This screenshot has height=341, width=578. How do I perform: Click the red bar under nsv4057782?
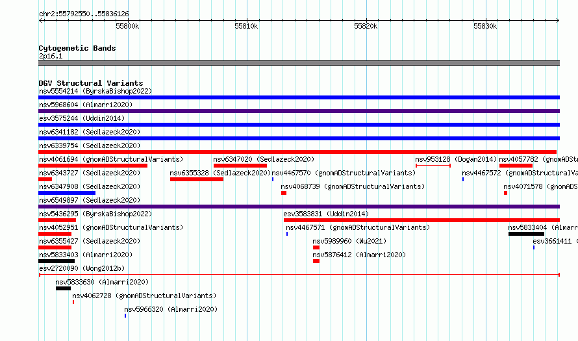(x=516, y=166)
